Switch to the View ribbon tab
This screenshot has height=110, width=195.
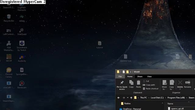coord(149,76)
